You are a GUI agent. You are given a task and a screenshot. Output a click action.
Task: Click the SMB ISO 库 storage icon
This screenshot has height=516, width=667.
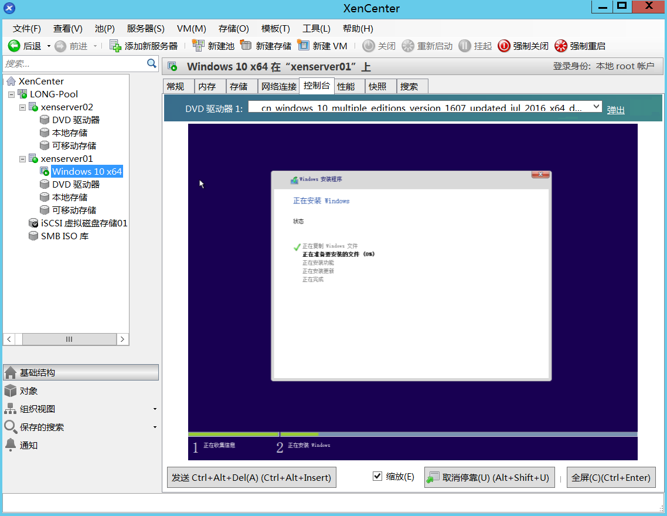click(x=33, y=236)
